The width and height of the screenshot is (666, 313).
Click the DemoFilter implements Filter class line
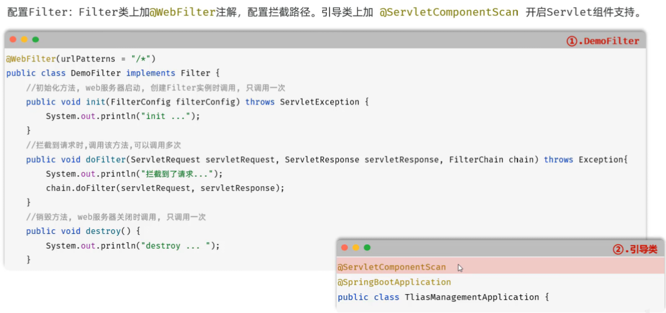click(113, 73)
